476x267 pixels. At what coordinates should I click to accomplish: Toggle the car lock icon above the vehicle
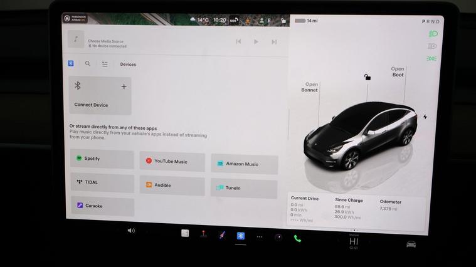point(368,77)
